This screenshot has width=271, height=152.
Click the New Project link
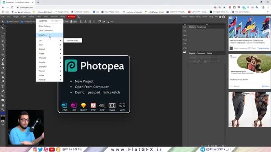click(x=84, y=81)
